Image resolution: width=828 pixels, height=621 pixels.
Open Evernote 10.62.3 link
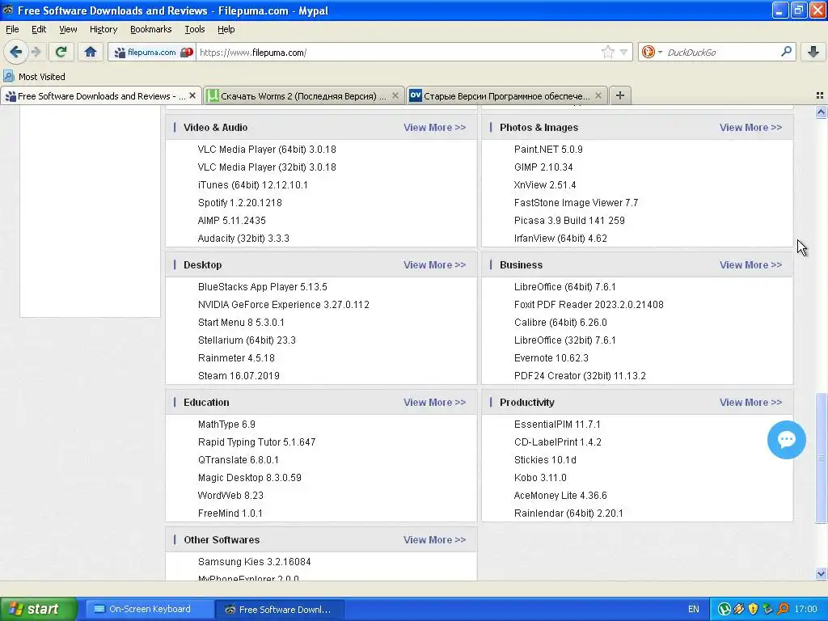coord(551,358)
